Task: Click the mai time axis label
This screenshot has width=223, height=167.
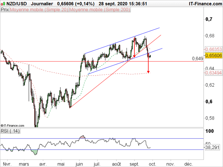Action: click(x=61, y=164)
